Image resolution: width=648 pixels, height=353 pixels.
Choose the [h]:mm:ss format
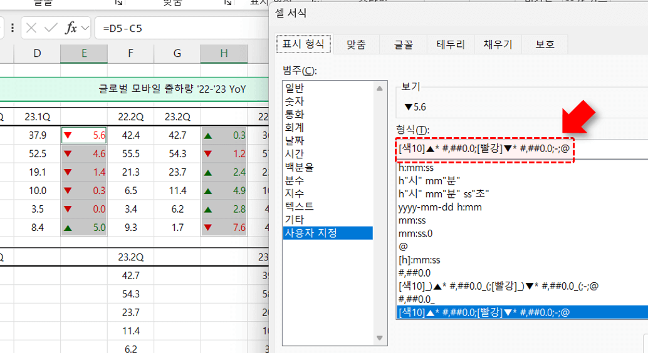(x=521, y=260)
